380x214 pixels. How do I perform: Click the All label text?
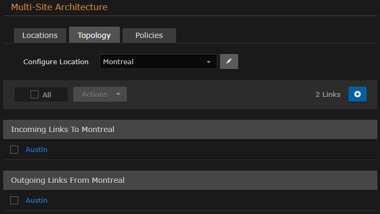tap(47, 95)
